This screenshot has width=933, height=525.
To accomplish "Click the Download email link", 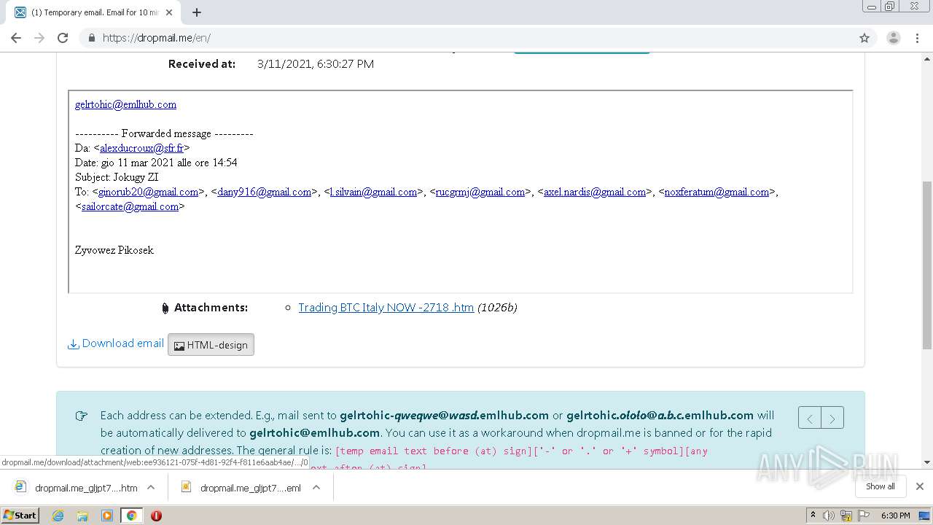I will click(116, 343).
